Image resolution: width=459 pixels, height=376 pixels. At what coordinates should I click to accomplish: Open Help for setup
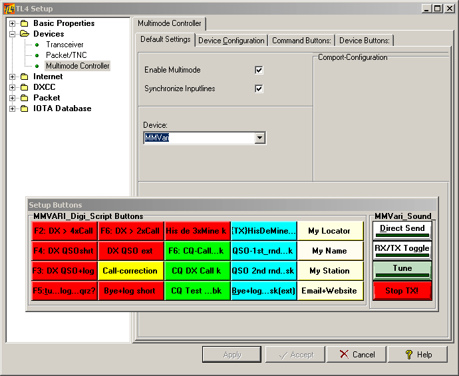pos(418,354)
